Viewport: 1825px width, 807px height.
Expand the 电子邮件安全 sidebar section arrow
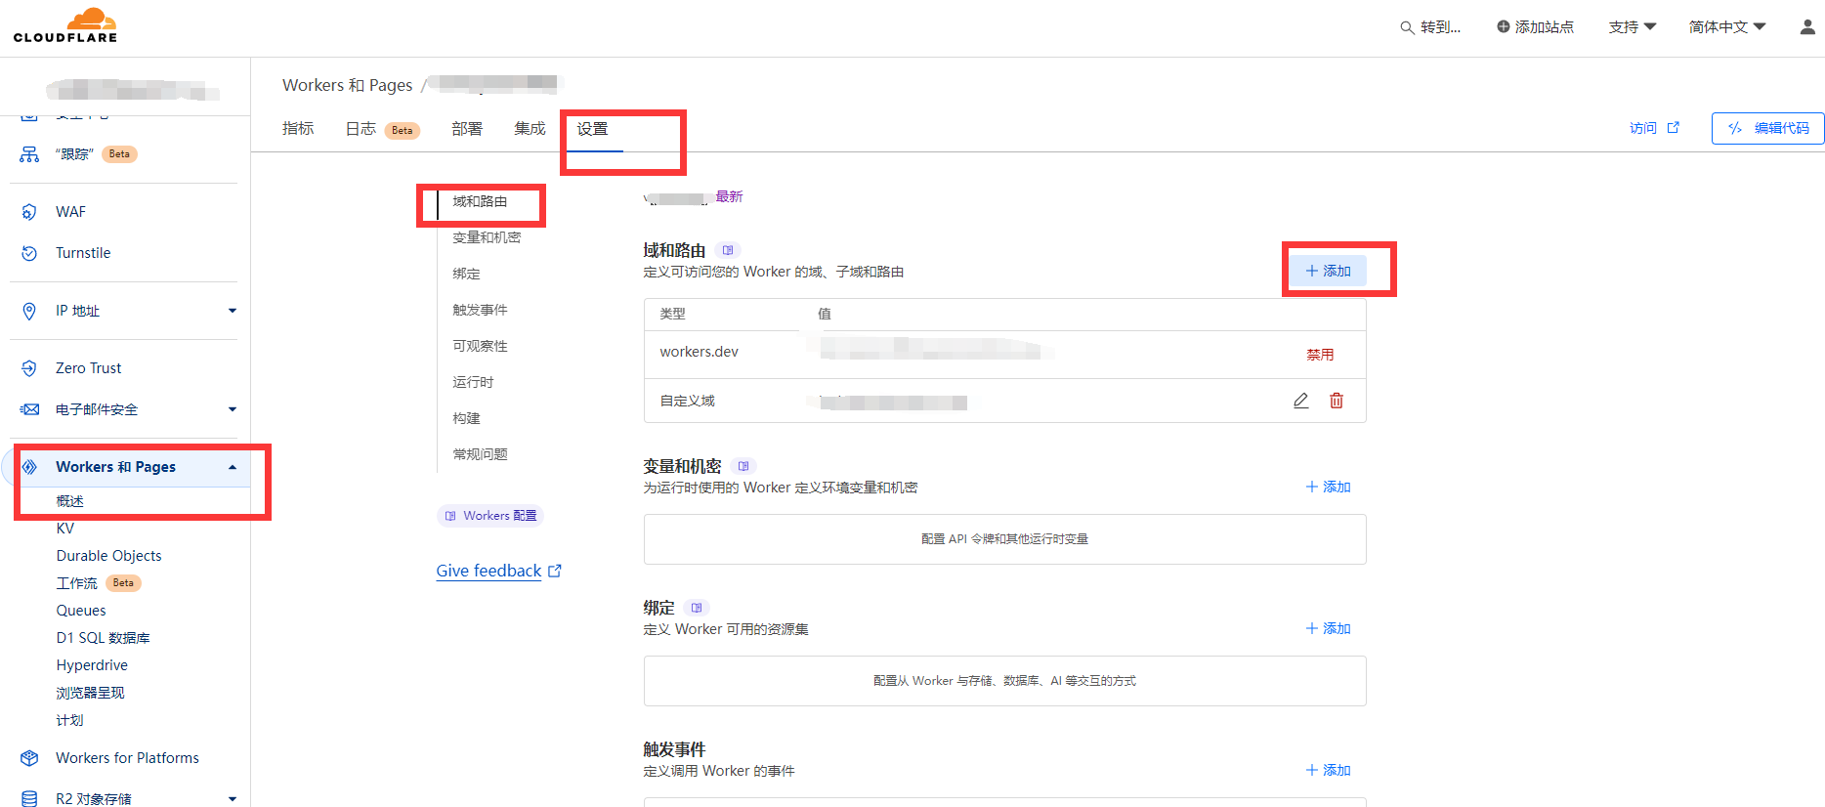pos(233,409)
